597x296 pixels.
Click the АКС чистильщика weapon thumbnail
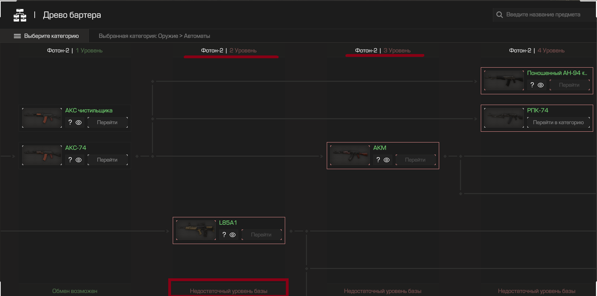coord(42,118)
